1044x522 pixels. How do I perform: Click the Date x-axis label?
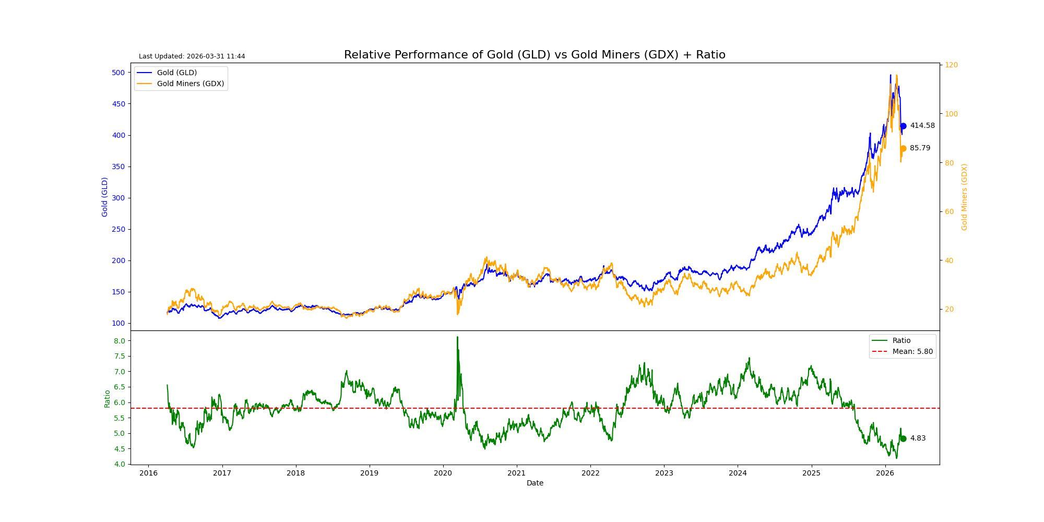point(535,483)
